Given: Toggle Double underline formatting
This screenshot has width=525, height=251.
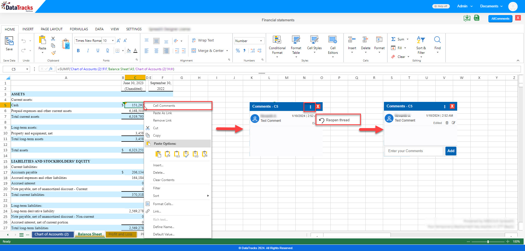Looking at the screenshot, I should pyautogui.click(x=107, y=51).
